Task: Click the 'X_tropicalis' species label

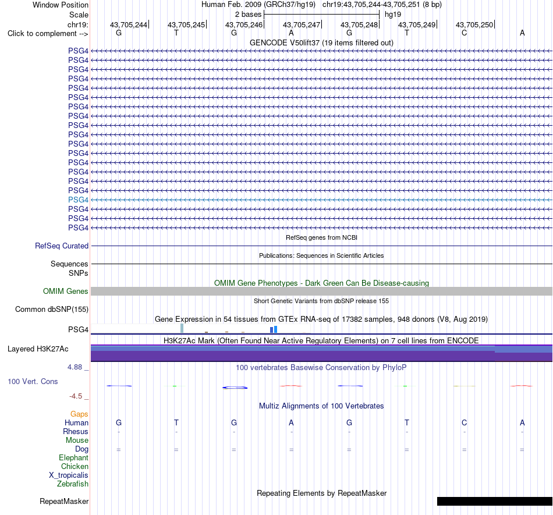Action: 69,475
